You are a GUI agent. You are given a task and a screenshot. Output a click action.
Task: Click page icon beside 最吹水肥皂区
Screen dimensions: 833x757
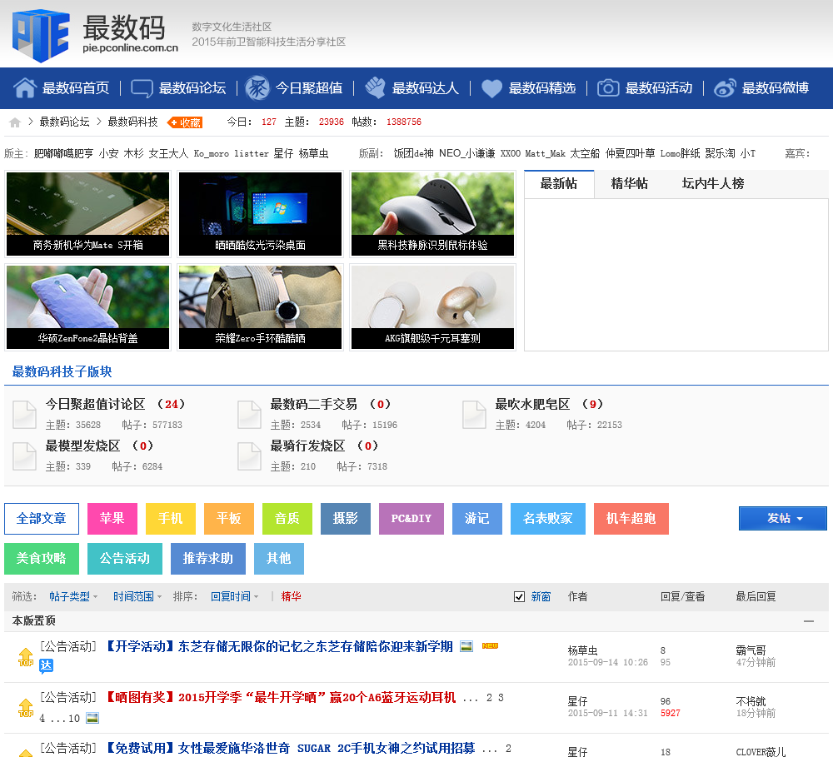tap(475, 415)
